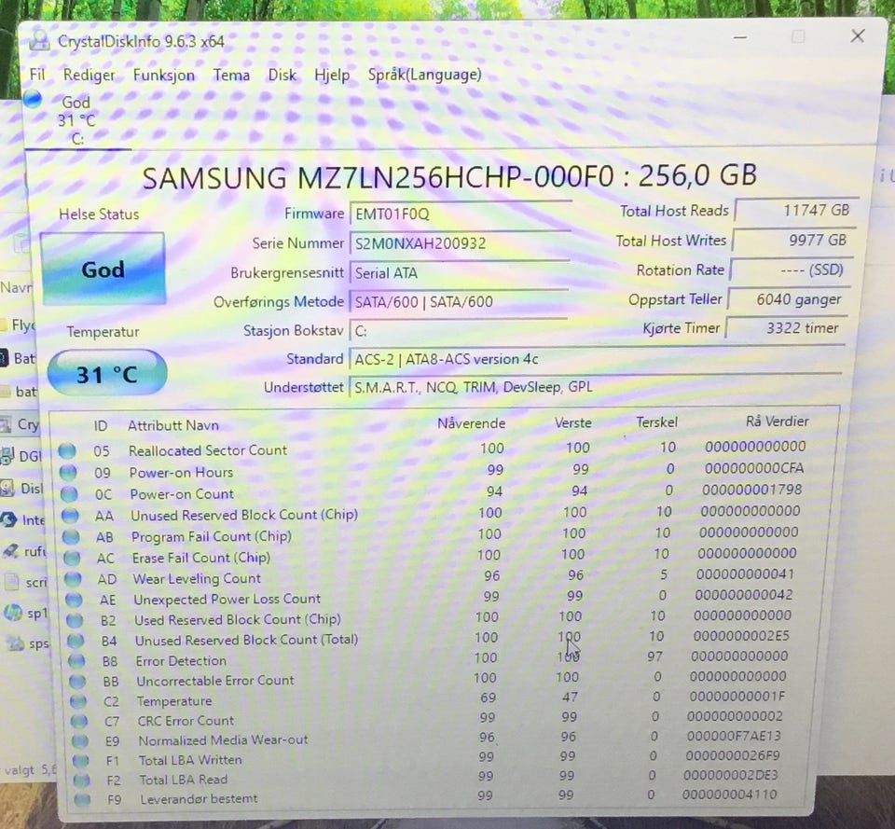Click the serial number field S2M0NXAH200932
Viewport: 895px width, 829px height.
tap(460, 243)
